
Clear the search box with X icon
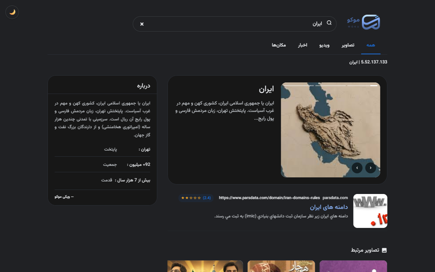click(142, 24)
